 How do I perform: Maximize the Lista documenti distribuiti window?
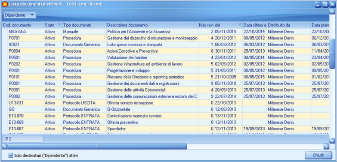(x=325, y=4)
